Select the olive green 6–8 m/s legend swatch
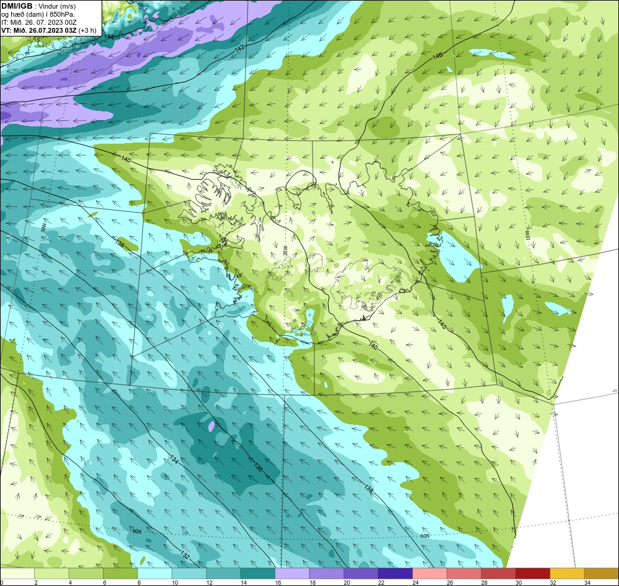Viewport: 619px width, 586px height. pos(121,573)
